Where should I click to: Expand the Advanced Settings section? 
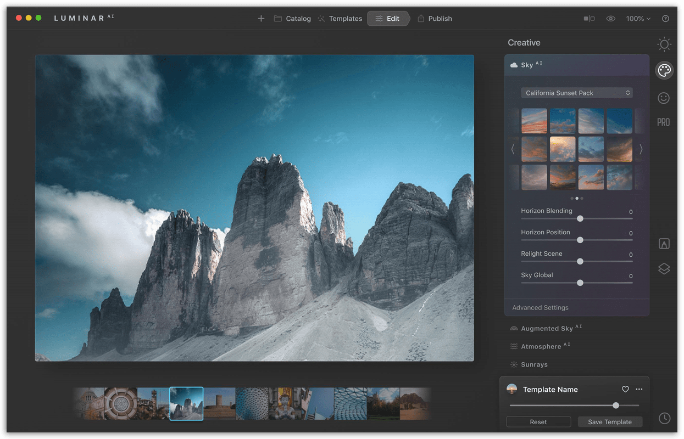[x=540, y=307]
